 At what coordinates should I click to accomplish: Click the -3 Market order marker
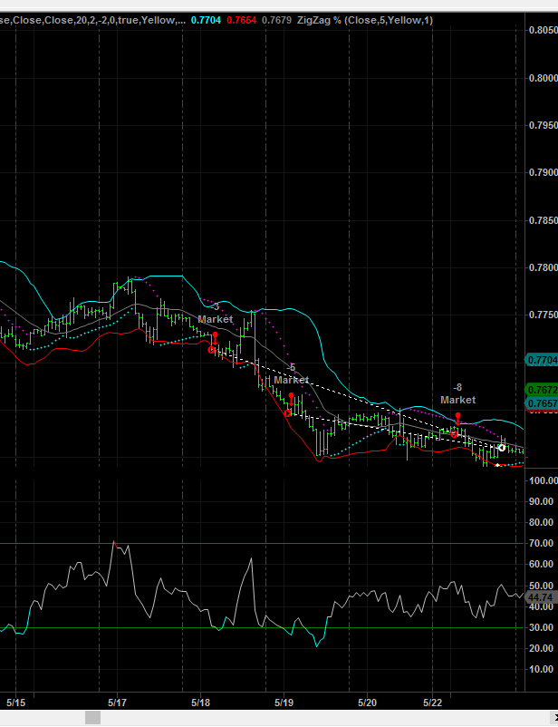pos(216,314)
